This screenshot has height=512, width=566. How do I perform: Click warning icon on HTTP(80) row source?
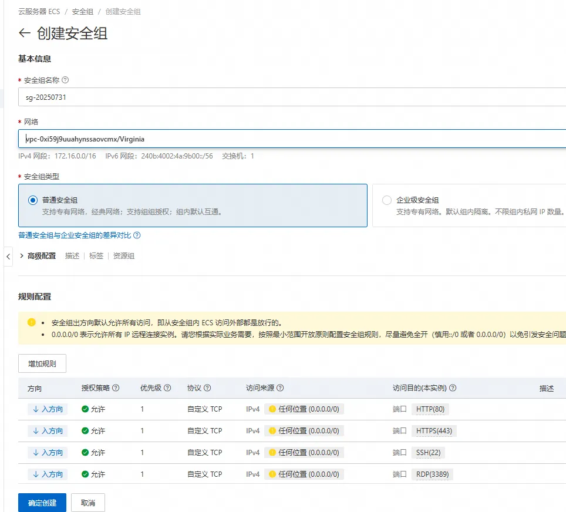[x=272, y=409]
